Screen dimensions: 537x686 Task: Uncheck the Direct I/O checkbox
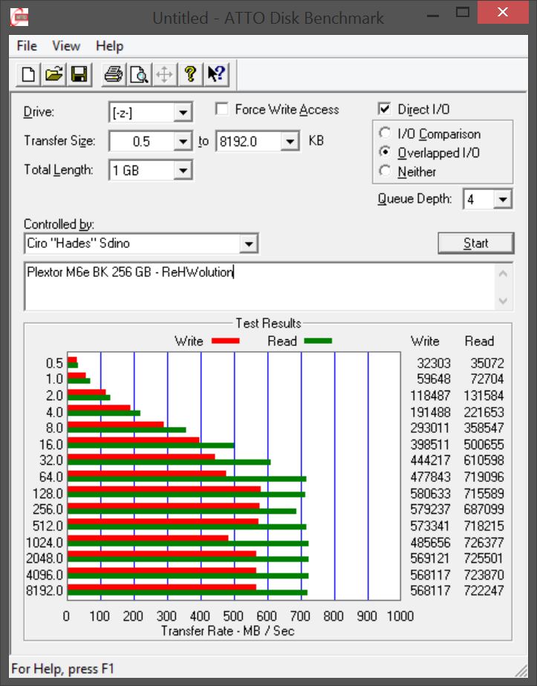(384, 109)
